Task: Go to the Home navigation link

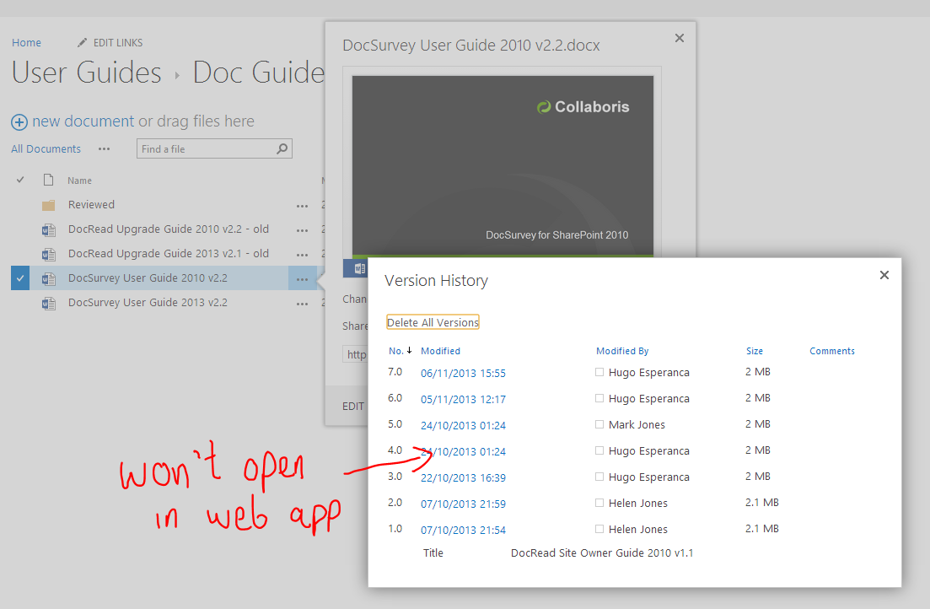Action: 27,43
